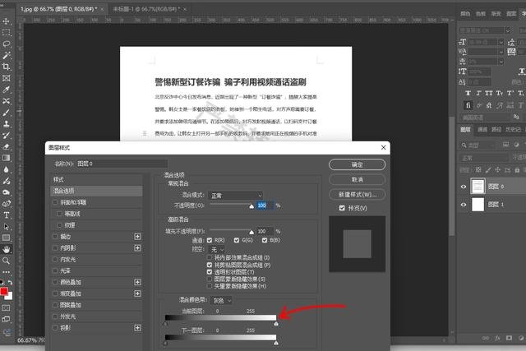Enable the 斜面和浮雕 style checkbox
The height and width of the screenshot is (351, 526).
click(x=55, y=201)
